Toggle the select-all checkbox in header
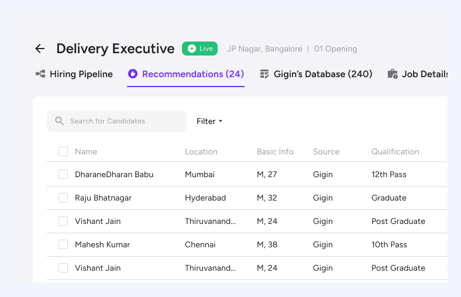This screenshot has height=297, width=461. pos(63,151)
